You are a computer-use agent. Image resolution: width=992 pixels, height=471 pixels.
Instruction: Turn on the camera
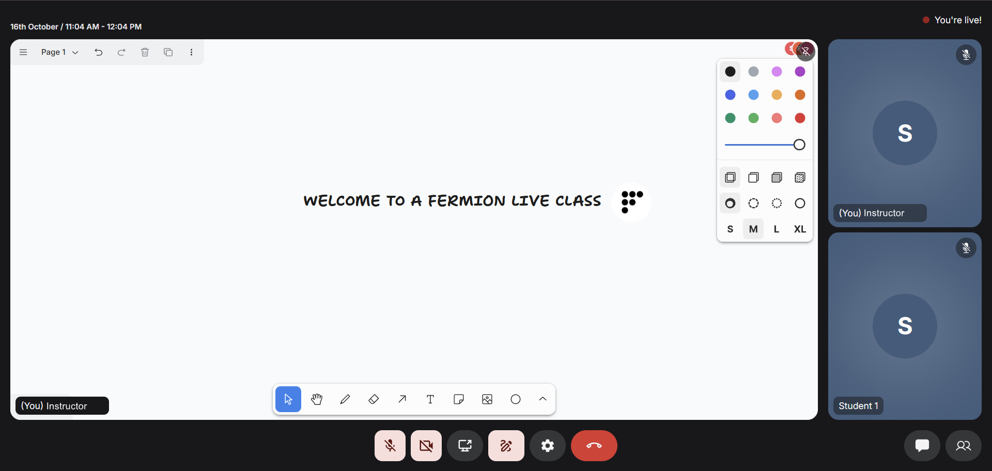426,446
